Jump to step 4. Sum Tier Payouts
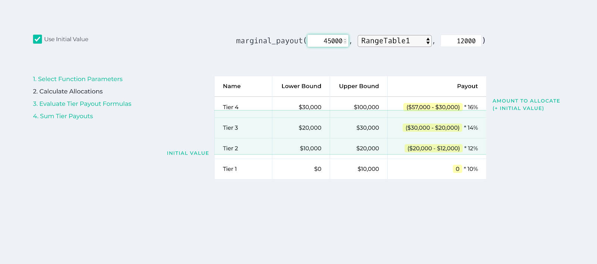The height and width of the screenshot is (264, 597). [63, 116]
